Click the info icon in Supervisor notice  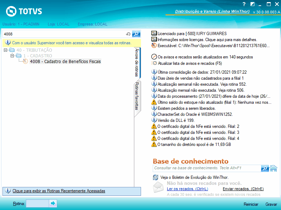(8, 42)
